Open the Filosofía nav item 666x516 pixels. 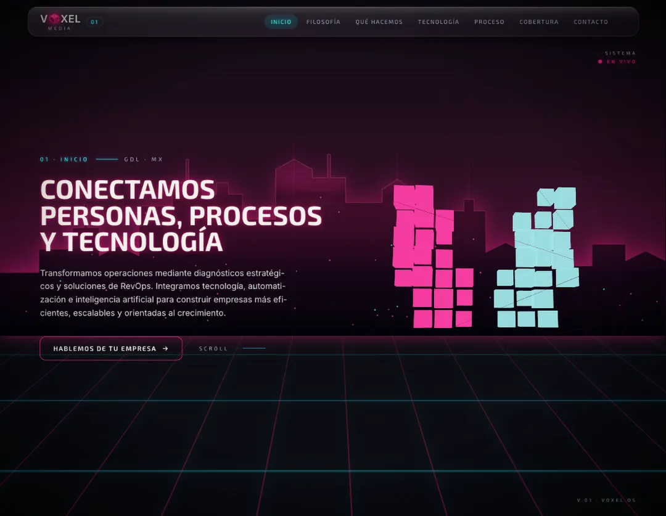click(323, 22)
